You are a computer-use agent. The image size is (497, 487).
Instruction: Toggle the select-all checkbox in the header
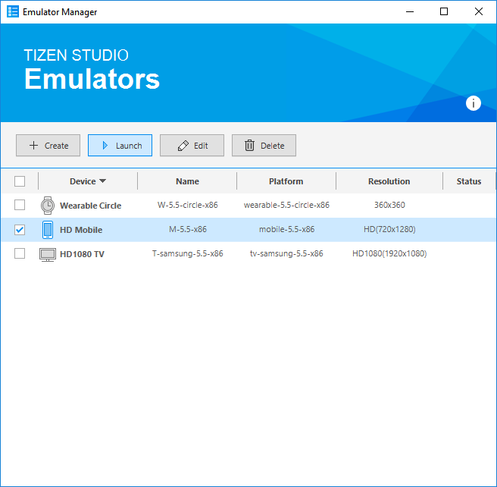pyautogui.click(x=20, y=181)
